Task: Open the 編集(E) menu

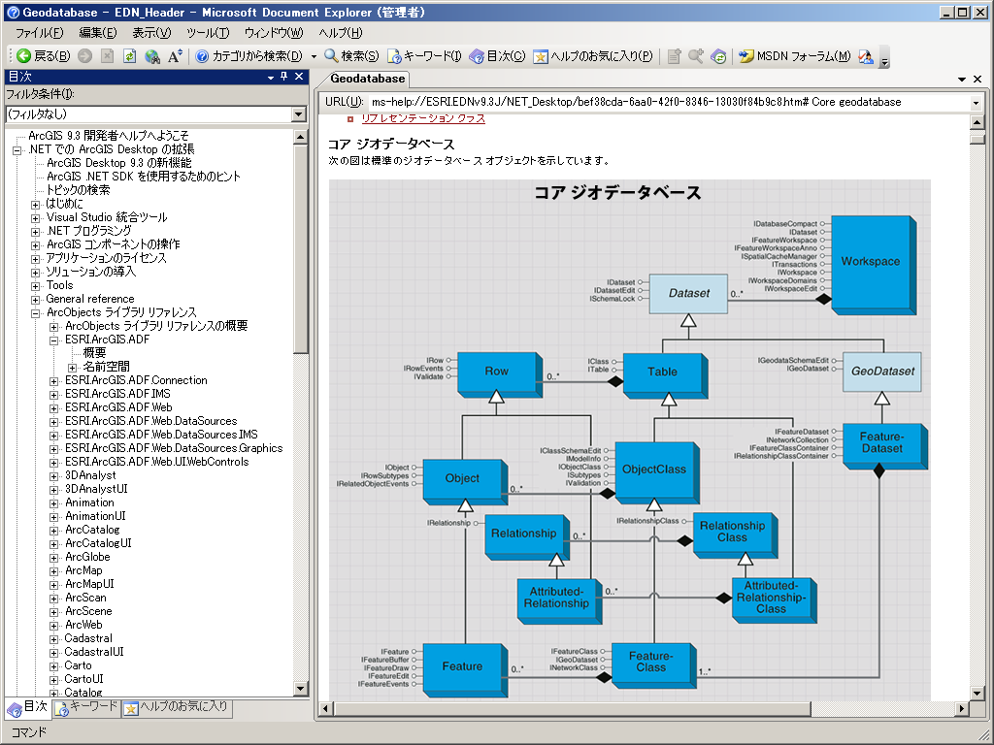Action: [98, 33]
